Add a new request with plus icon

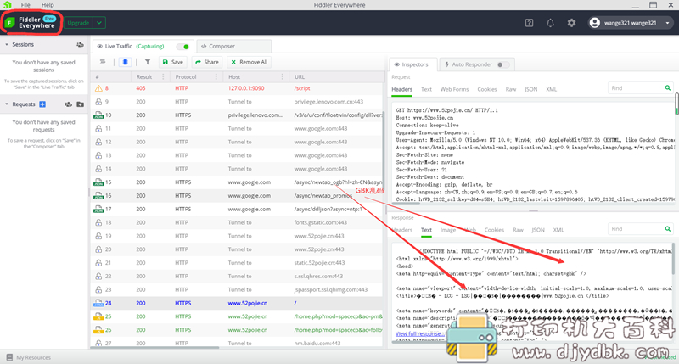(42, 104)
